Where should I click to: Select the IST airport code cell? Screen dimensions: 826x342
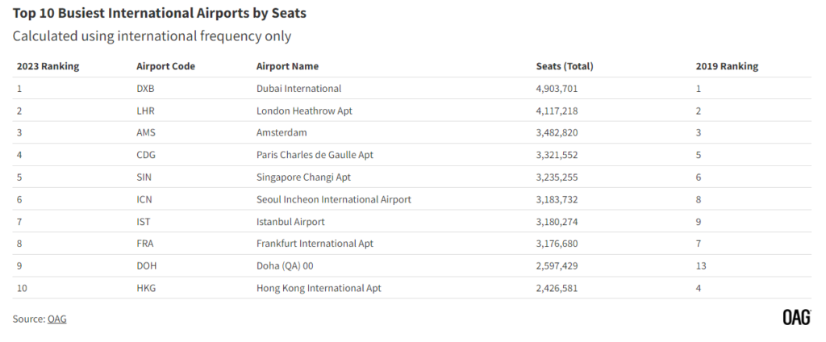(x=144, y=222)
